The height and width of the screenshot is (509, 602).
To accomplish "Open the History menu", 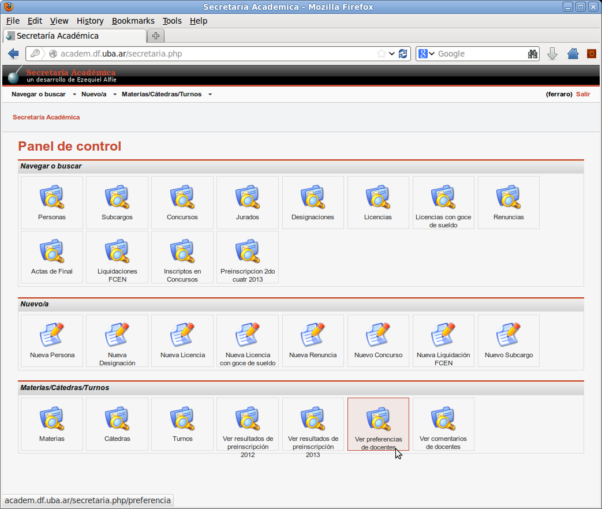I will 90,21.
